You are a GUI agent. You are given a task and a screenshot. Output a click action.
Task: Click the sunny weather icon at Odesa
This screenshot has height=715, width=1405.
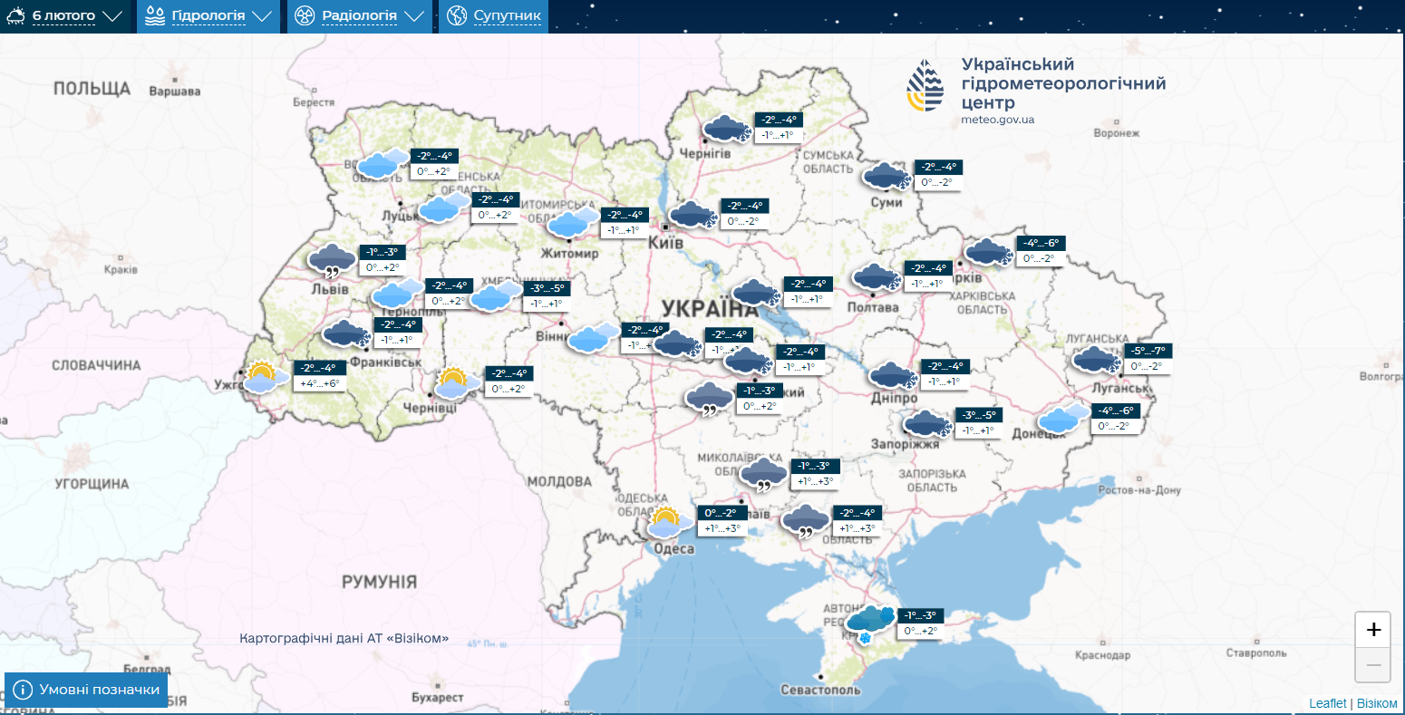[666, 523]
